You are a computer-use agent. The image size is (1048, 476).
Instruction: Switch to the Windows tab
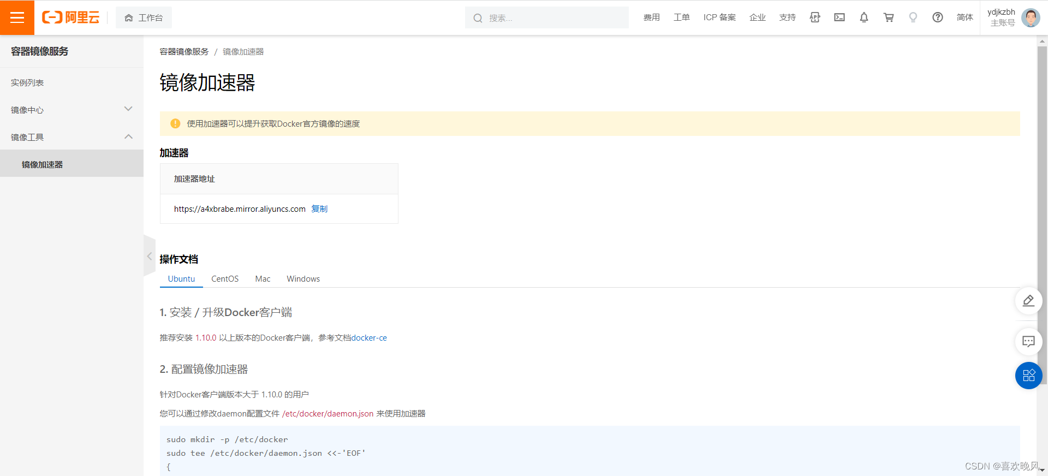(303, 278)
